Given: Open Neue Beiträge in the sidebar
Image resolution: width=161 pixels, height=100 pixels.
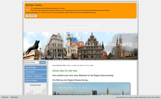Looking at the screenshot, I should pyautogui.click(x=35, y=67).
